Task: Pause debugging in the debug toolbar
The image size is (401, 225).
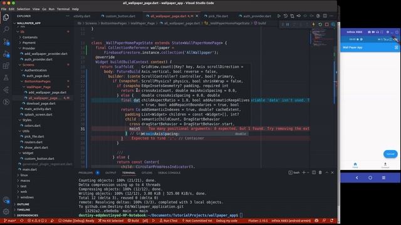Action: 288,24
